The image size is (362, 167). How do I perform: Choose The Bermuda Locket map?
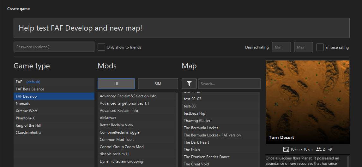click(x=221, y=128)
